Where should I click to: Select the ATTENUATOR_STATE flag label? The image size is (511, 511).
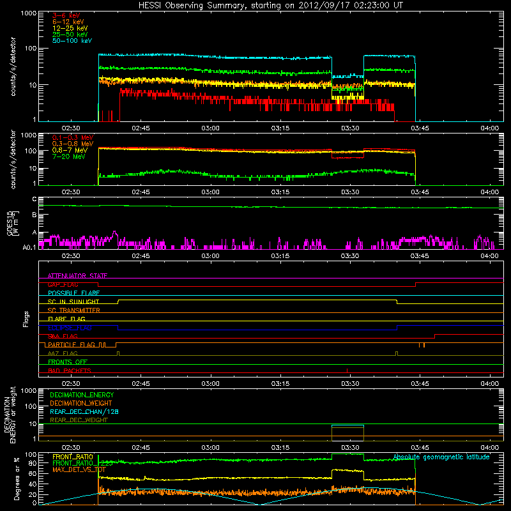point(77,276)
